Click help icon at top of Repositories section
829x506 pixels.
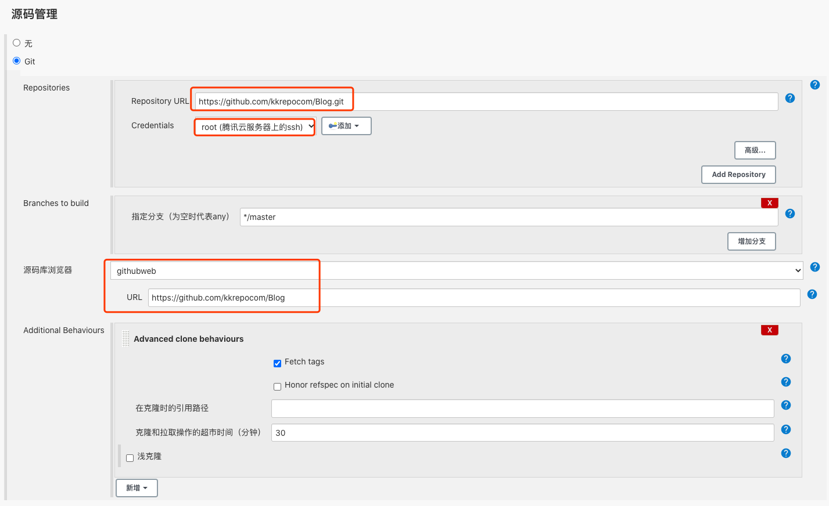point(814,85)
